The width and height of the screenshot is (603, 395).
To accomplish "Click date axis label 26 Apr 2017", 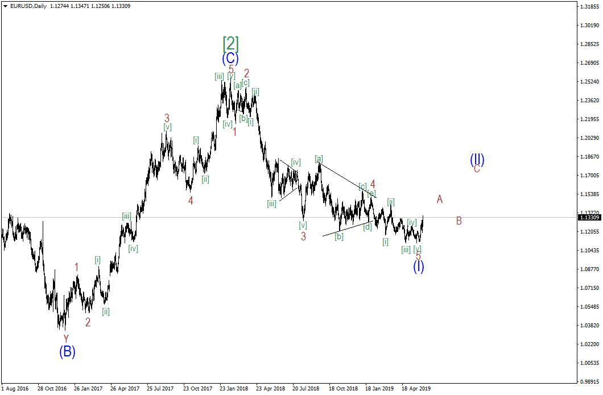I will [x=125, y=389].
